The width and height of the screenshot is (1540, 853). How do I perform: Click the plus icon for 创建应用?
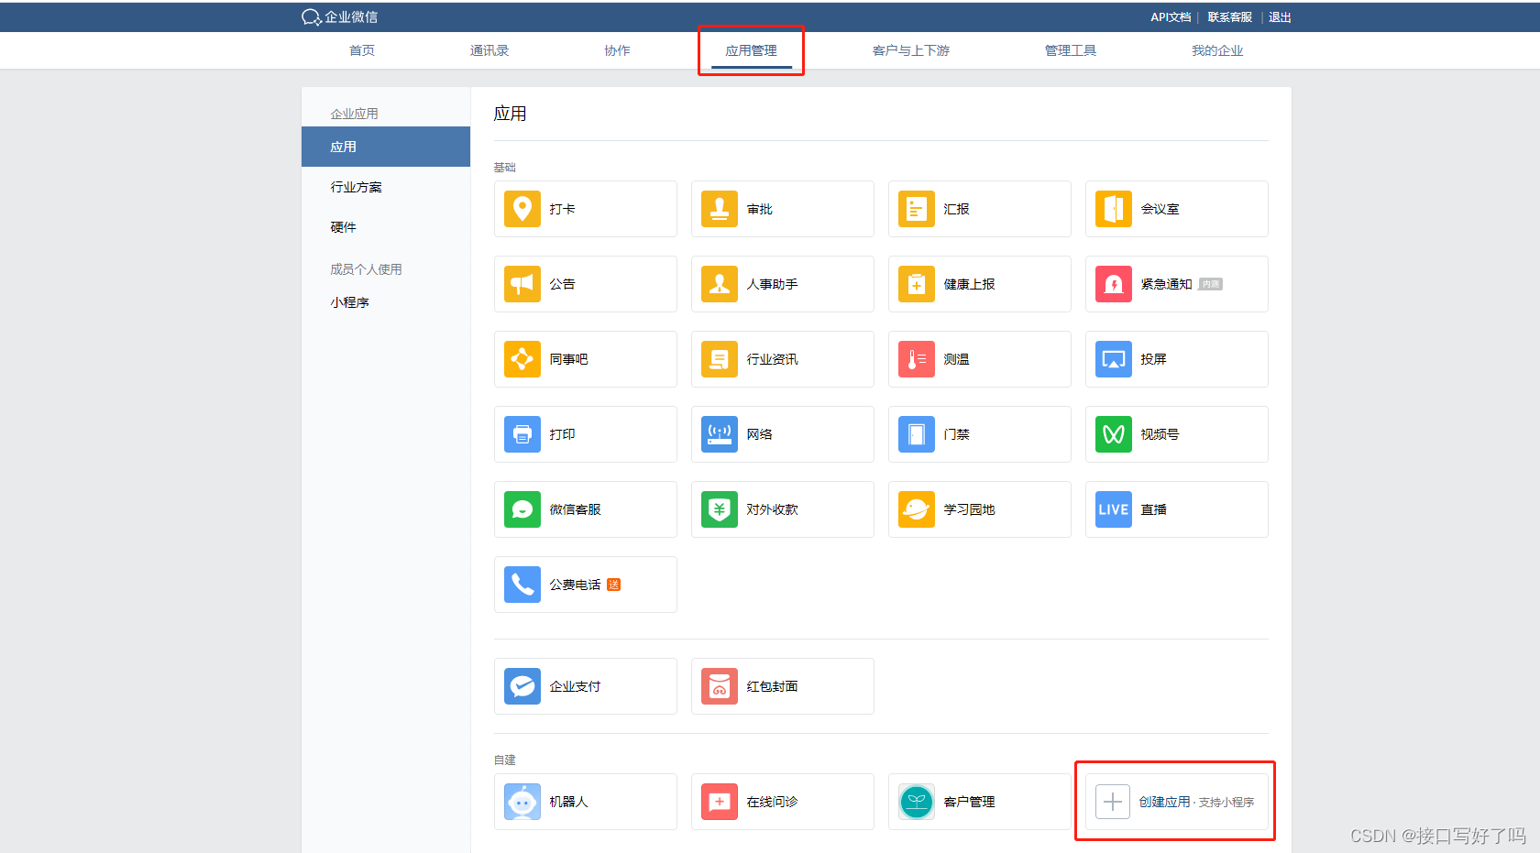(x=1113, y=802)
